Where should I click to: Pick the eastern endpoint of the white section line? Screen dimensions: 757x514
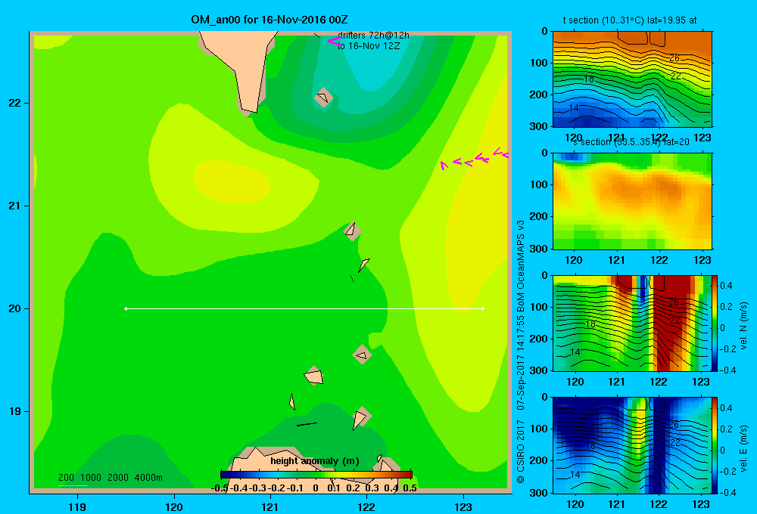[x=483, y=308]
